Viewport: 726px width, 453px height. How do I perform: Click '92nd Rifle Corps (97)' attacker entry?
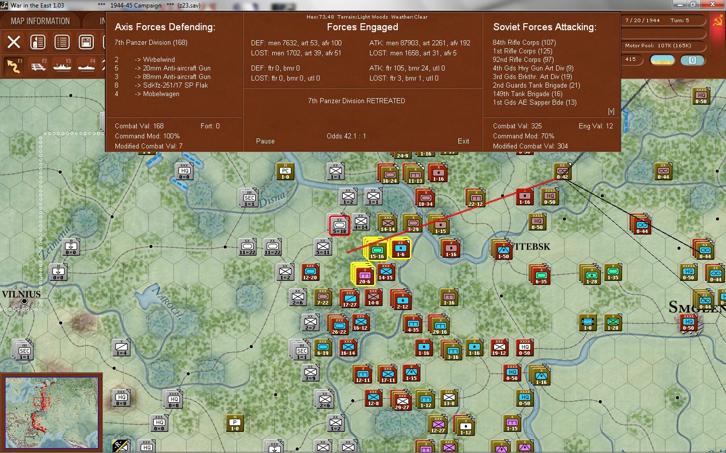point(523,60)
